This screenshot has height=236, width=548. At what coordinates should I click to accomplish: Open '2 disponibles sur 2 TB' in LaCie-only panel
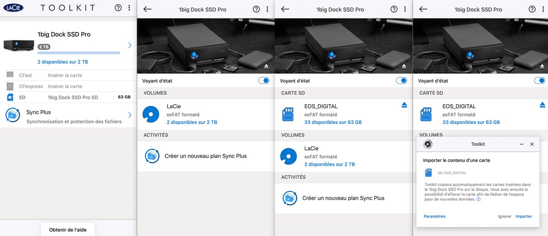click(192, 122)
